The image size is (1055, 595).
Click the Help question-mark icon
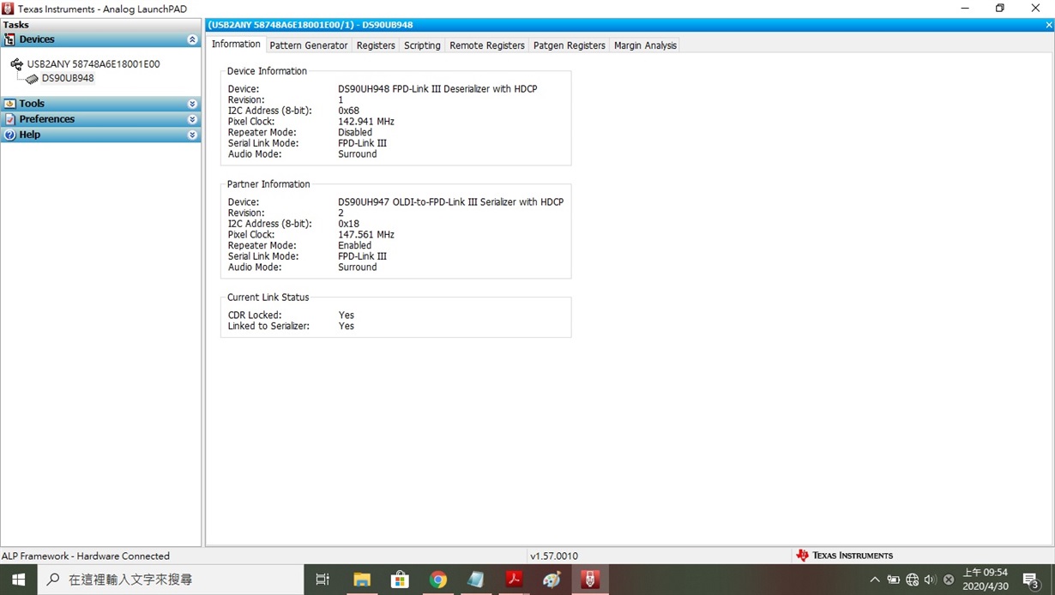(9, 135)
